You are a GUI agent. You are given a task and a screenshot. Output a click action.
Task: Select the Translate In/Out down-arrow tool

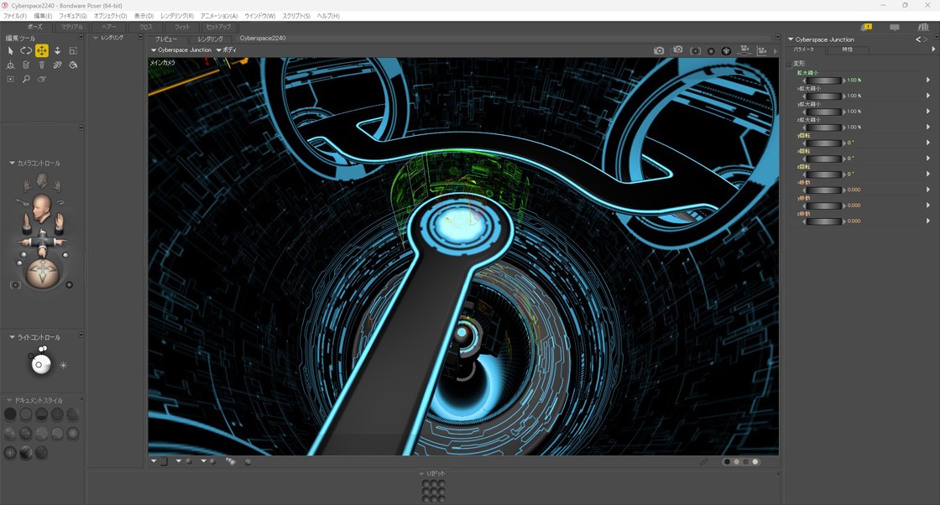58,51
